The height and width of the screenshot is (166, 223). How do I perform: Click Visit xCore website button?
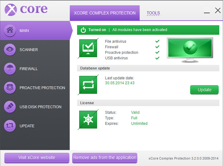coord(37,158)
